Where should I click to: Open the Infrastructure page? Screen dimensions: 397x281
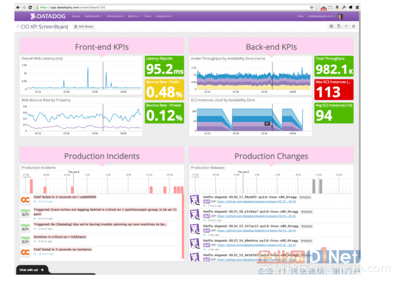tap(115, 16)
